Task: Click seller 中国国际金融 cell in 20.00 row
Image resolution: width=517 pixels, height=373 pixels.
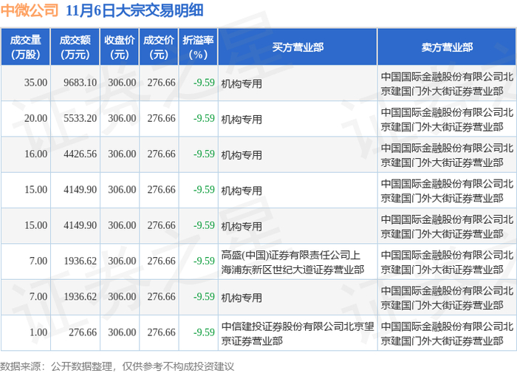Action: tap(447, 120)
